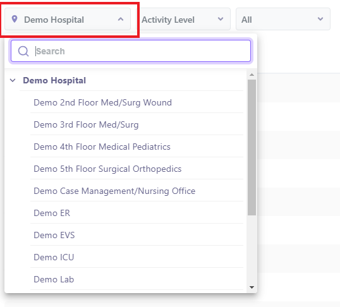Click the scrollbar down arrow
Screen dimensions: 340x307
252,287
